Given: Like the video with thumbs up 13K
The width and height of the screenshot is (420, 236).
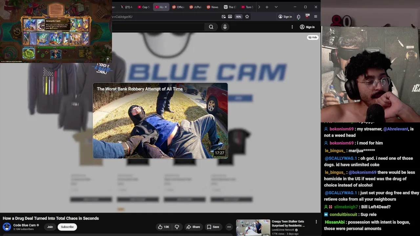Looking at the screenshot, I should [163, 227].
